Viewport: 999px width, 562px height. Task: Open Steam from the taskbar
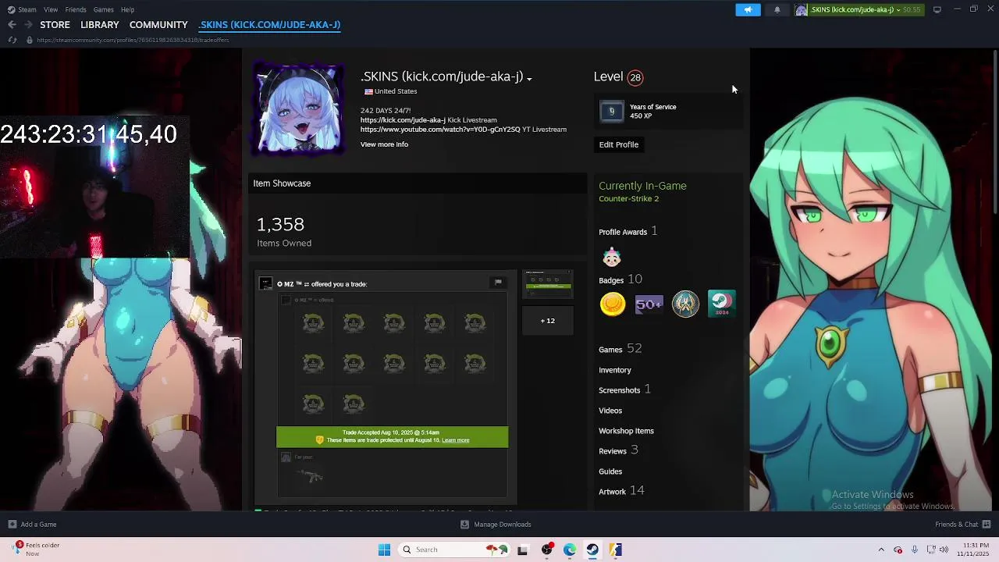pos(592,550)
